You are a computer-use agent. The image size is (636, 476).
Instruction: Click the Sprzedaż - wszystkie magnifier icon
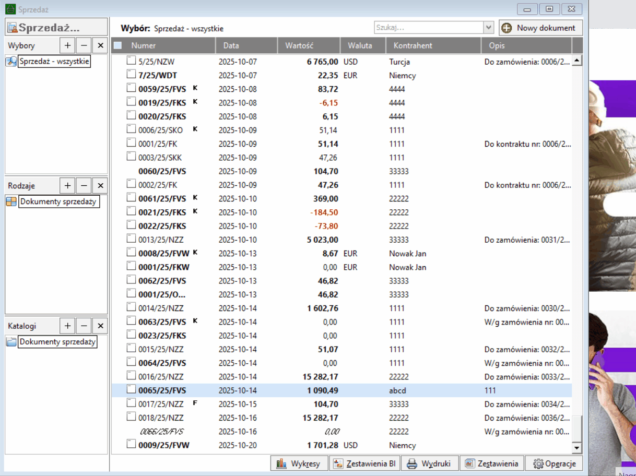(11, 62)
